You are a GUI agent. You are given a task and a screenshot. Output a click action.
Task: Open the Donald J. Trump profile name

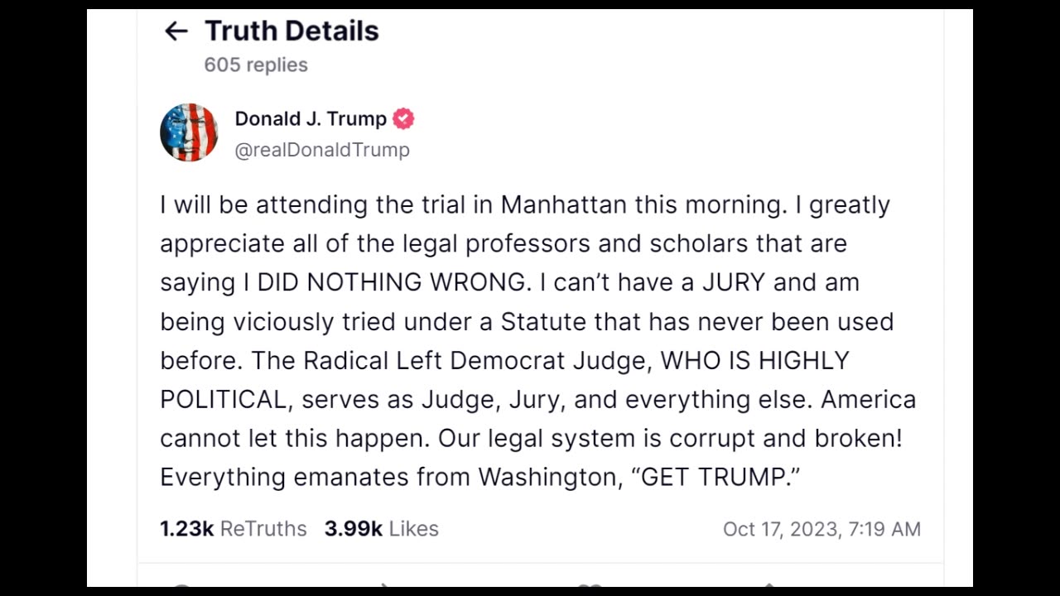pyautogui.click(x=311, y=119)
